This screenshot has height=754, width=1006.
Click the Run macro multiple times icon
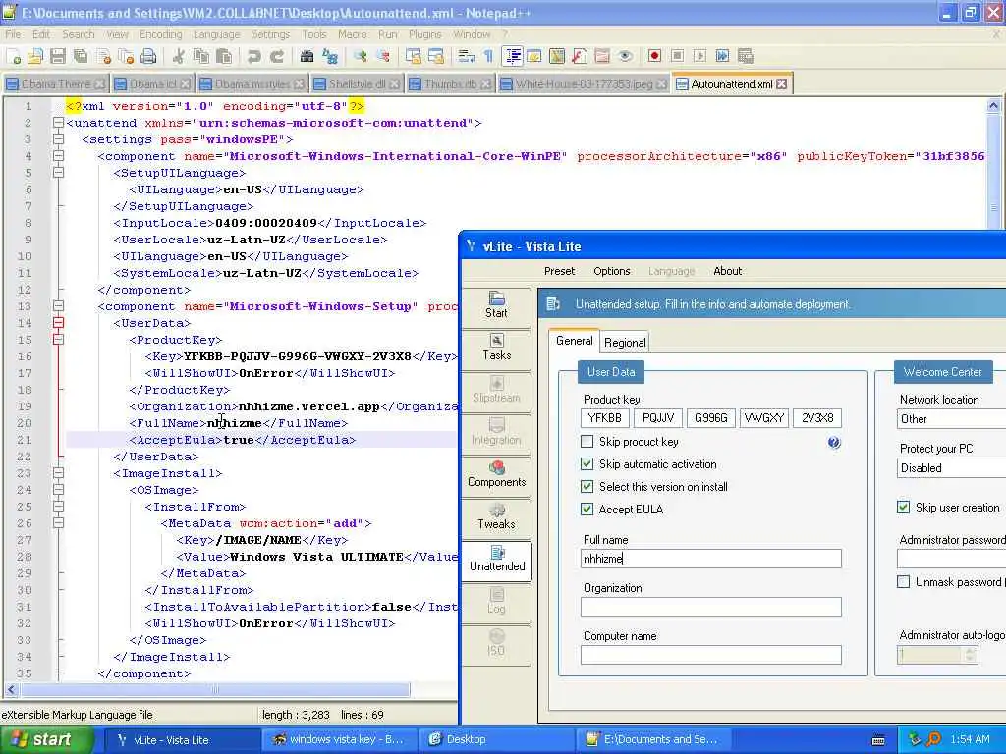point(722,56)
